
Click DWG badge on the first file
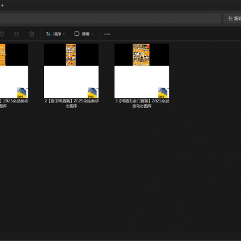pyautogui.click(x=22, y=93)
